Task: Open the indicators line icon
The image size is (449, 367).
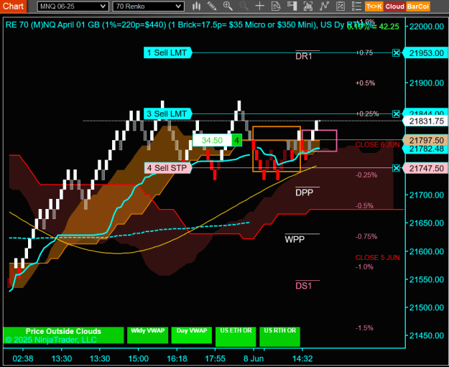Action: (324, 6)
